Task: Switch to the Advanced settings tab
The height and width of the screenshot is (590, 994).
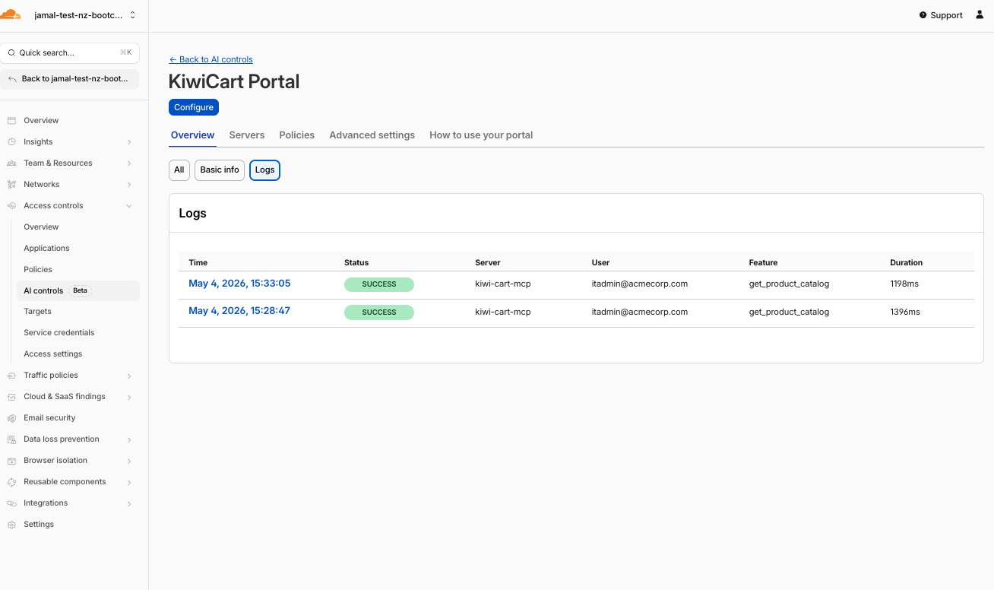Action: click(372, 135)
